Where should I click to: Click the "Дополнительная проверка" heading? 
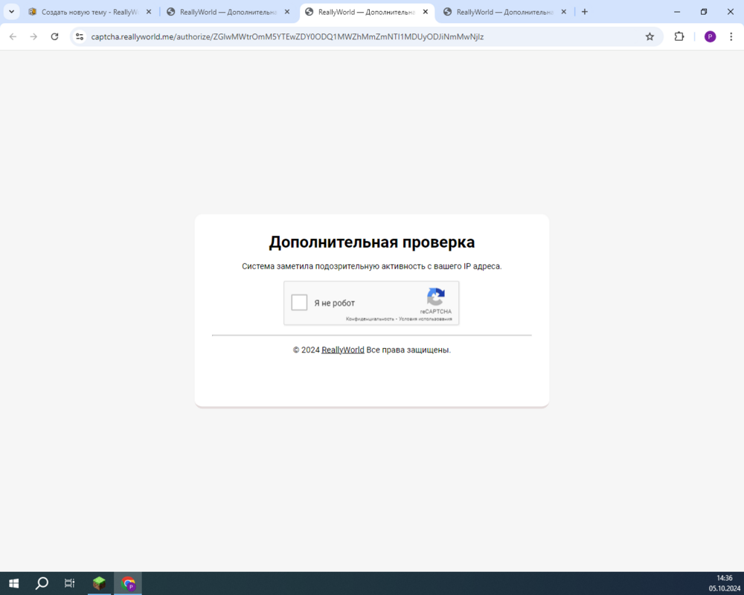371,242
